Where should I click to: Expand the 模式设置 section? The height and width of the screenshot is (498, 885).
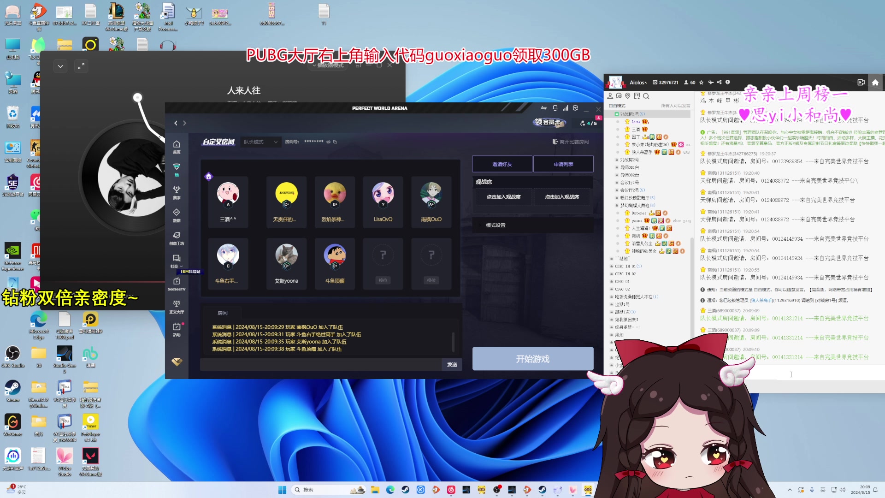(x=532, y=225)
